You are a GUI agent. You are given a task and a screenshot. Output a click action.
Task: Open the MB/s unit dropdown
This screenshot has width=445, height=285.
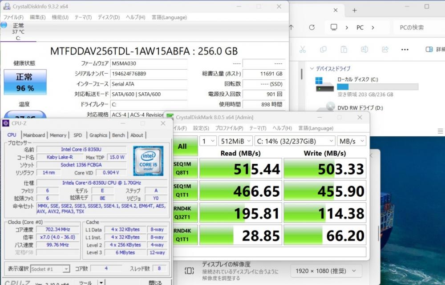(352, 141)
